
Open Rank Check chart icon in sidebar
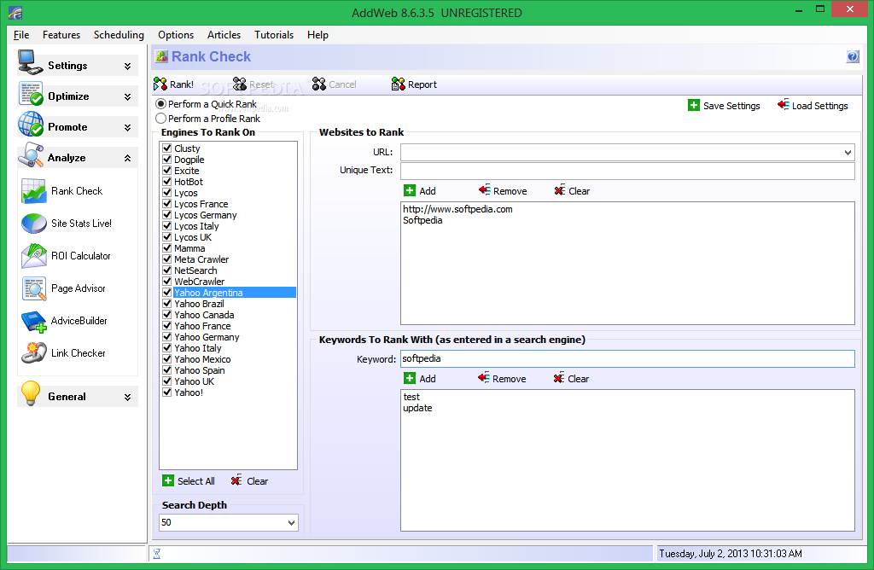[x=34, y=191]
